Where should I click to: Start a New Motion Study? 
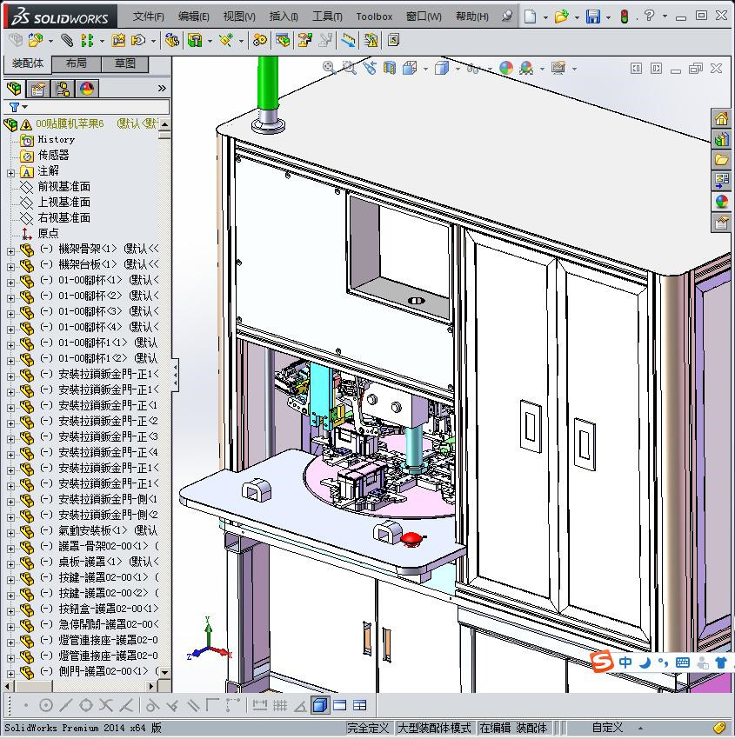259,41
